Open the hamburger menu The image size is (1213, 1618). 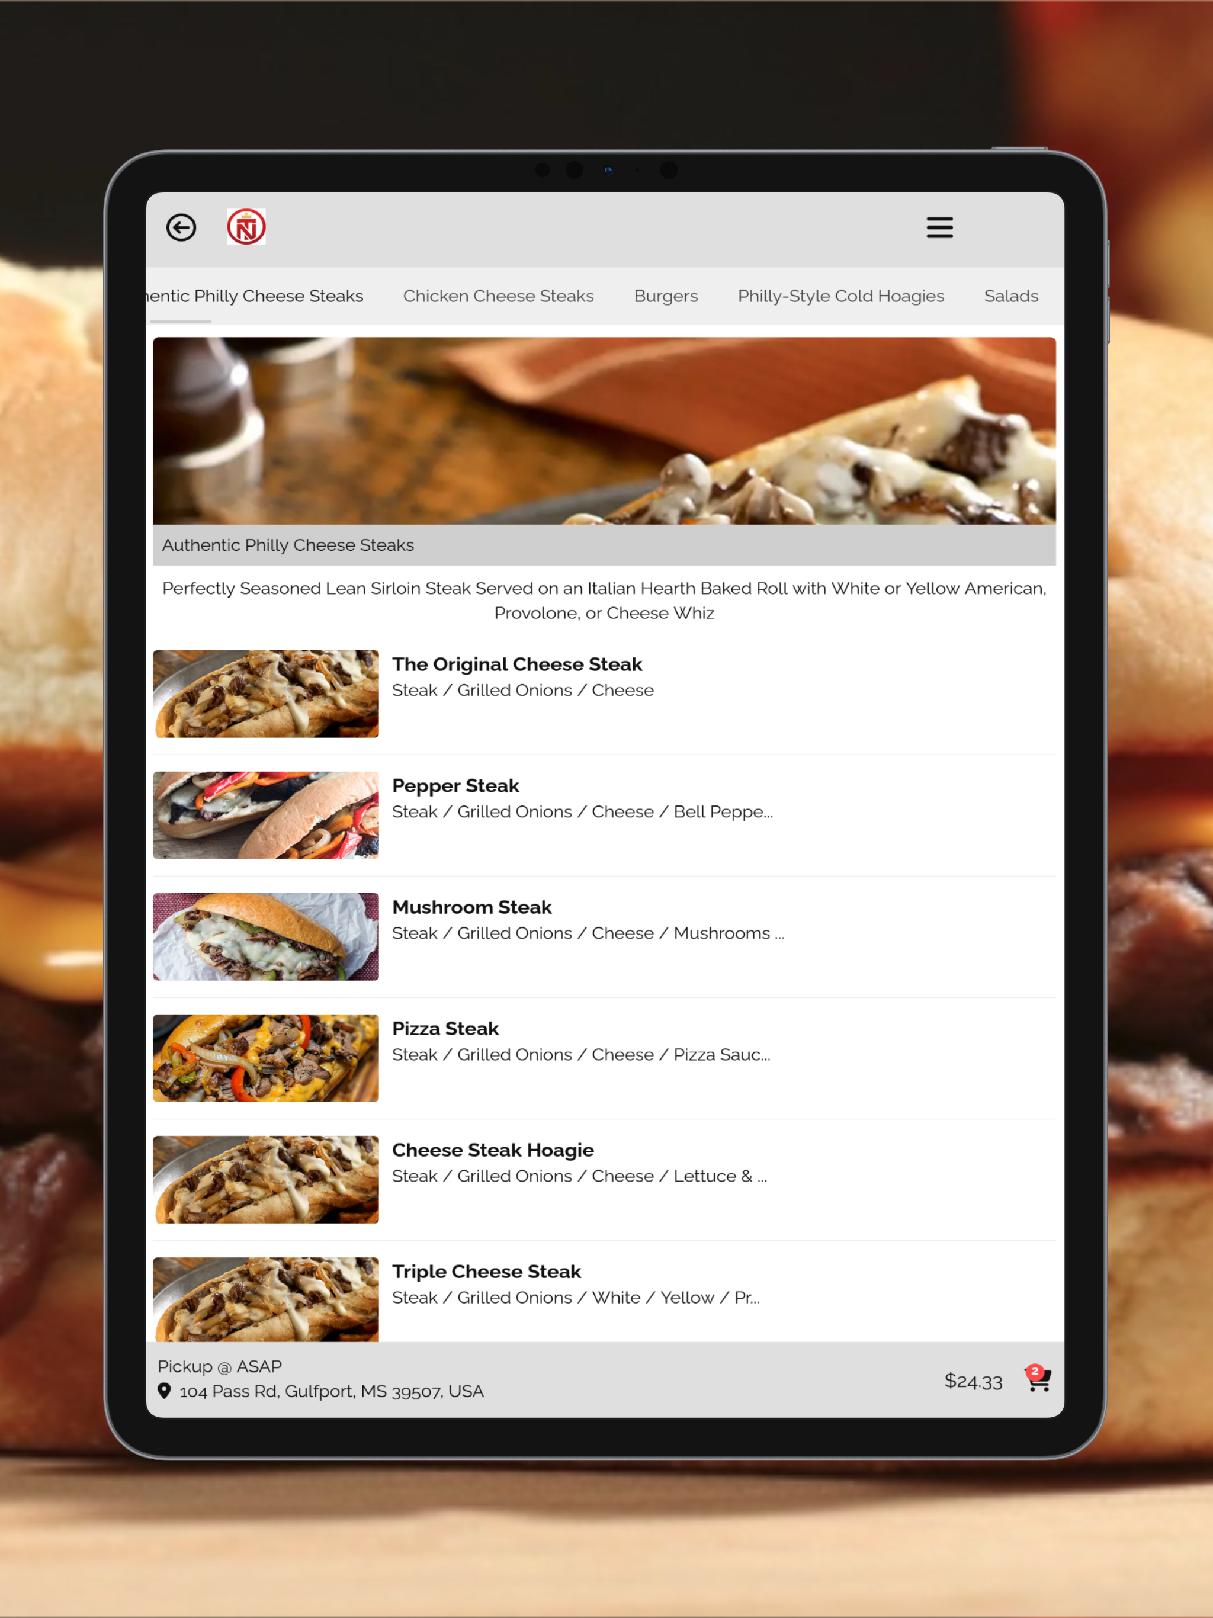coord(939,227)
